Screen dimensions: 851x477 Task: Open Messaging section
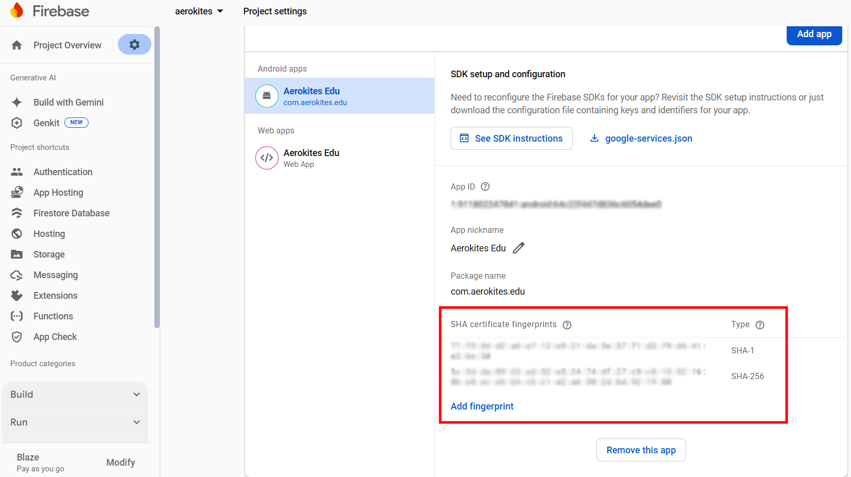(56, 275)
